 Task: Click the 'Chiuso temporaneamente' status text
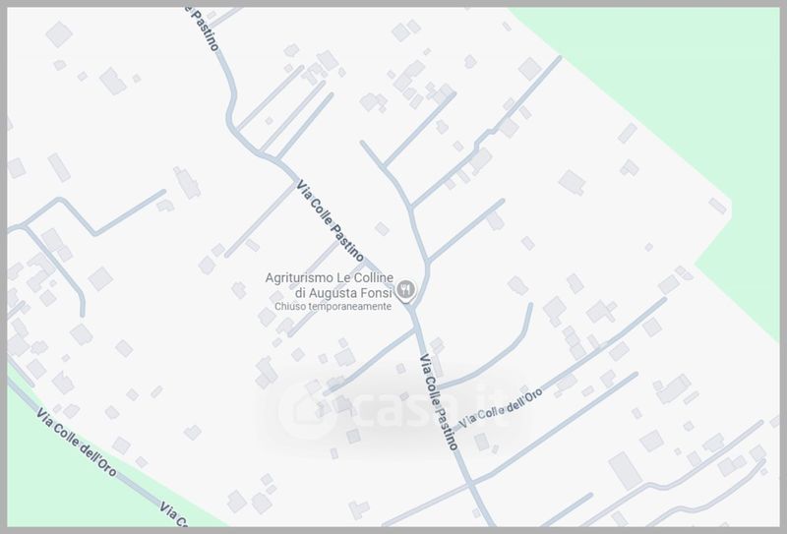[x=333, y=306]
